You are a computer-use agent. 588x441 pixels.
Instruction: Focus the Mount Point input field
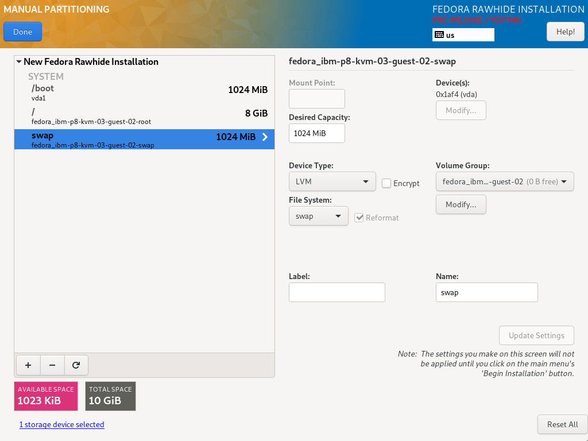click(x=317, y=99)
